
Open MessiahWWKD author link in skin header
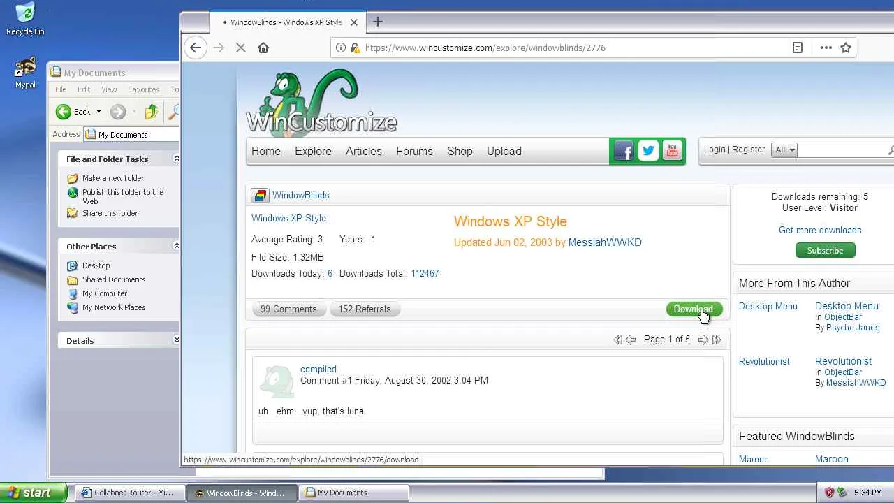coord(605,242)
